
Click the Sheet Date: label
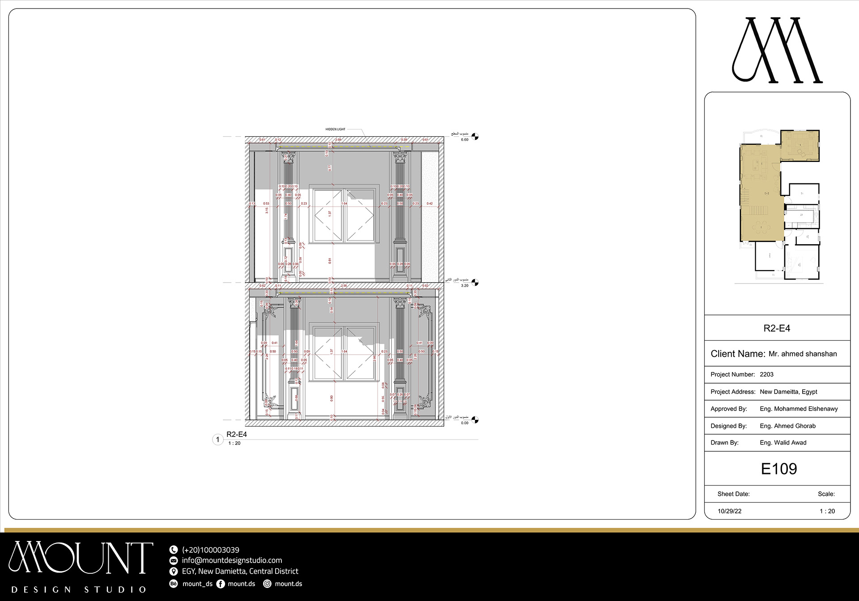pyautogui.click(x=733, y=494)
